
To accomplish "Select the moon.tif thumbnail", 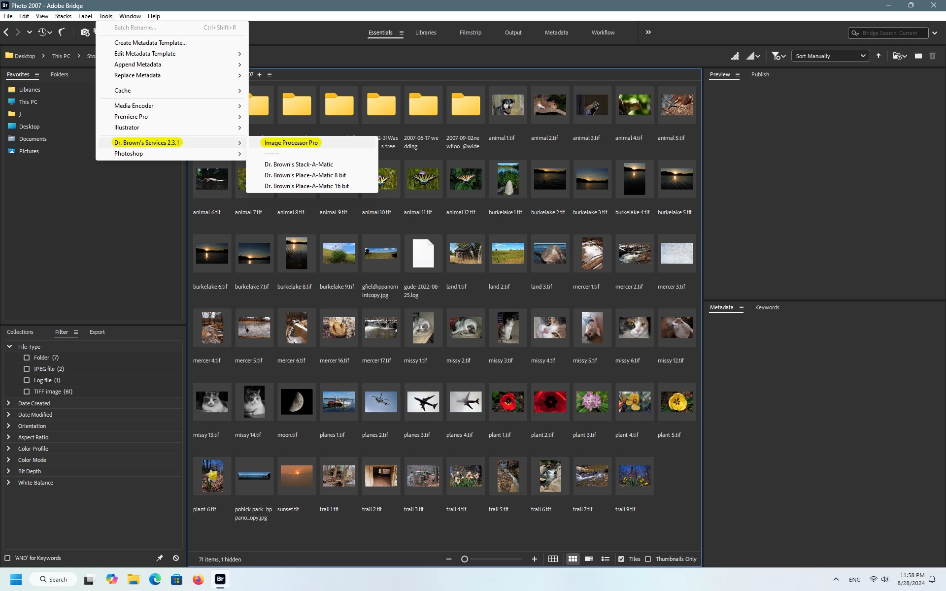I will pos(296,402).
